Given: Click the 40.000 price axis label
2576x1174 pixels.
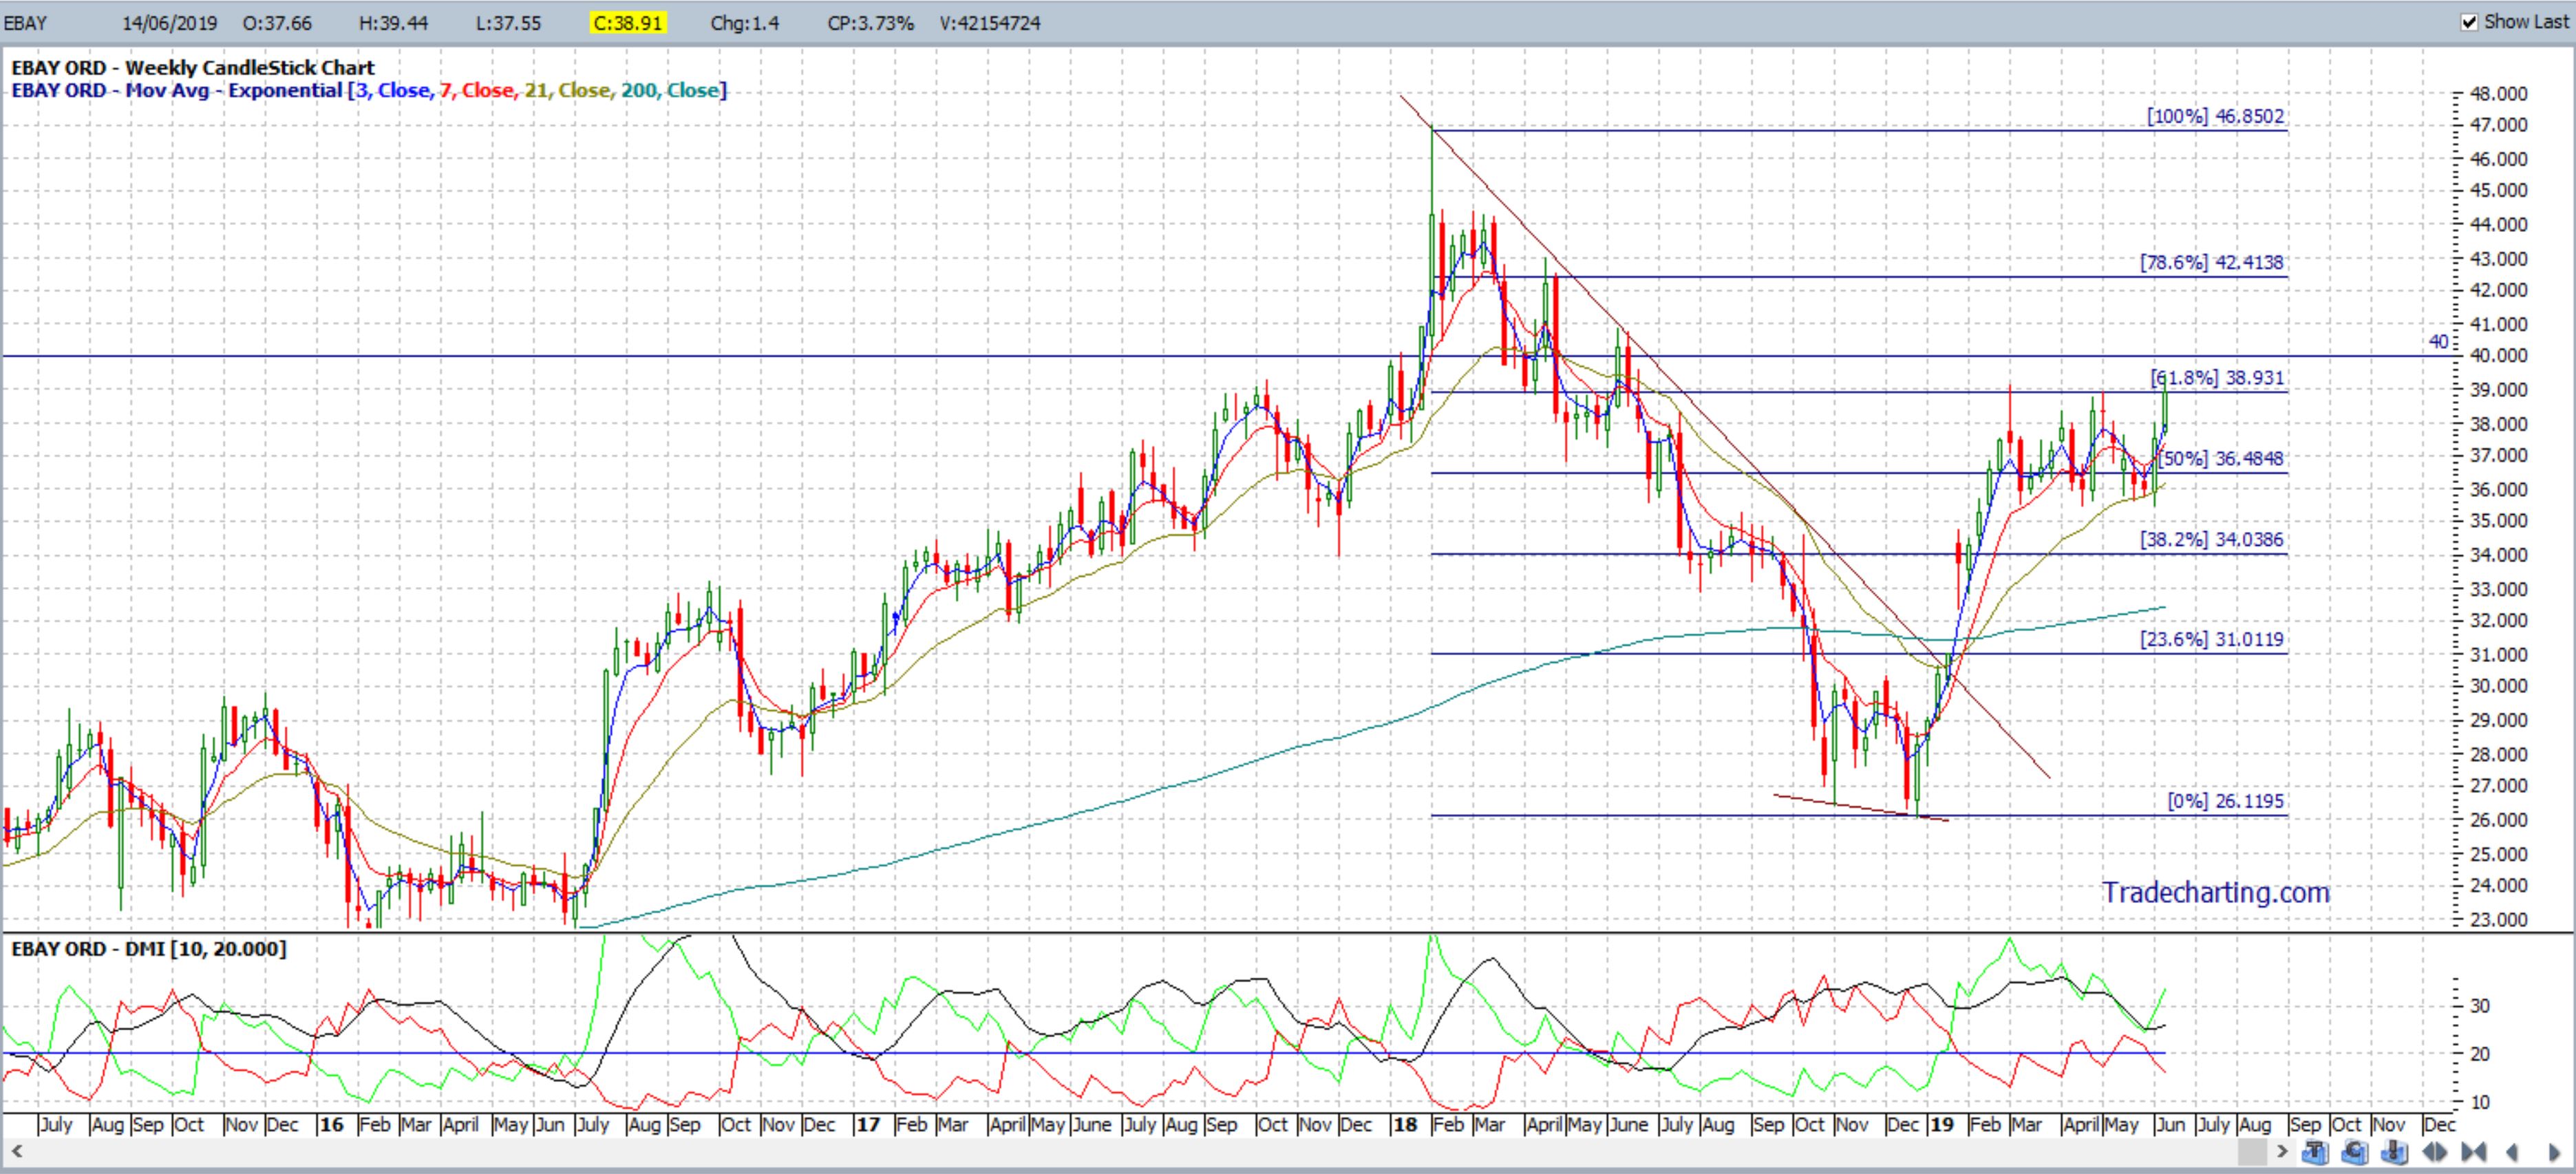Looking at the screenshot, I should [2498, 356].
